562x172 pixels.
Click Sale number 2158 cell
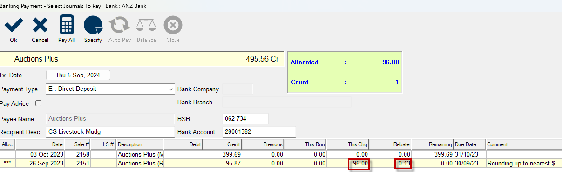(78, 154)
